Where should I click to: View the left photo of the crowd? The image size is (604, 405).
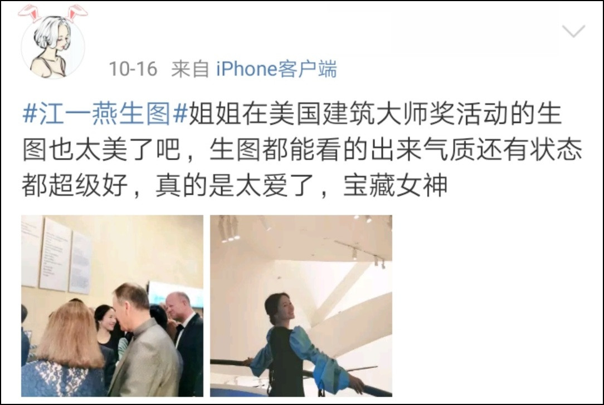[112, 306]
